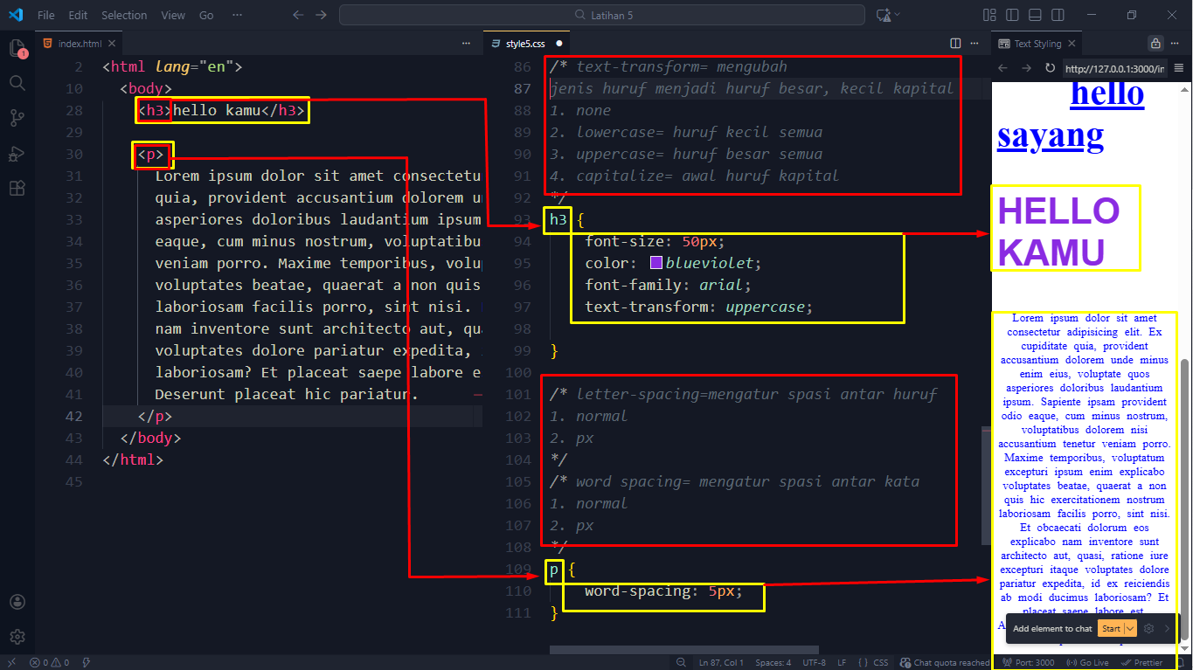Open the Explorer view in activity bar

(x=17, y=48)
